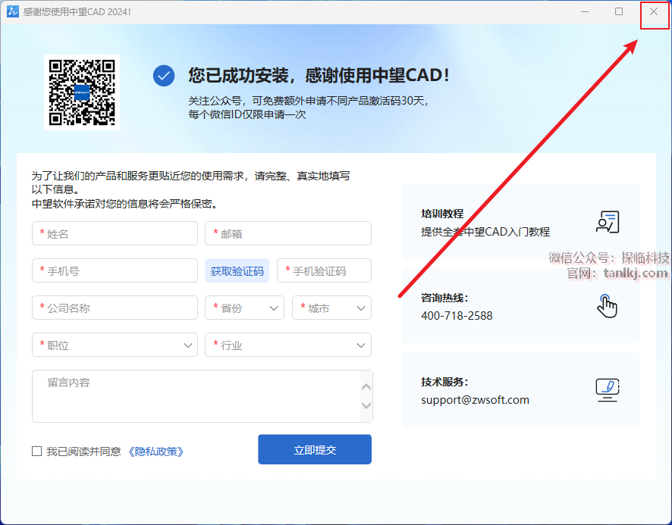Focus the 邮箱 input field
Image resolution: width=672 pixels, height=525 pixels.
(288, 233)
